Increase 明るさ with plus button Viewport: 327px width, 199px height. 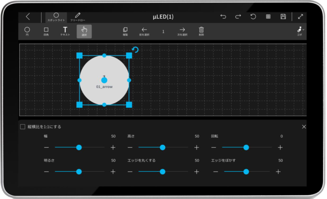113,172
